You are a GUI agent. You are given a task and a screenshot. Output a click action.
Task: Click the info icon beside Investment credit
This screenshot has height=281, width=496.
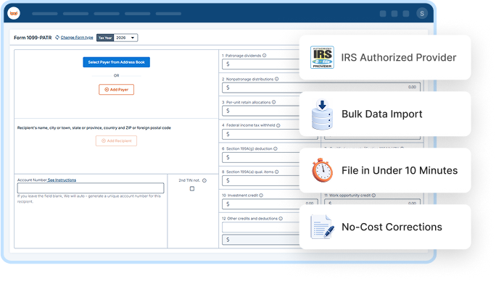[x=261, y=196]
